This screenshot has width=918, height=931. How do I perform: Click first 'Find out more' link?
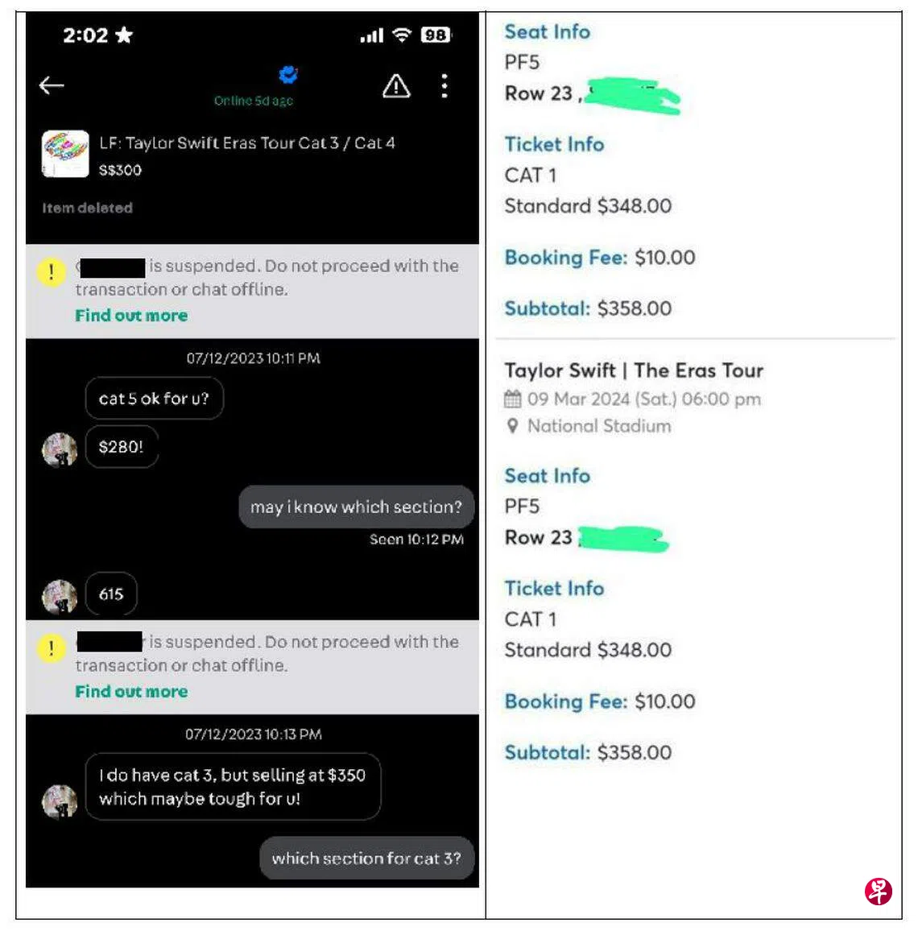point(131,315)
